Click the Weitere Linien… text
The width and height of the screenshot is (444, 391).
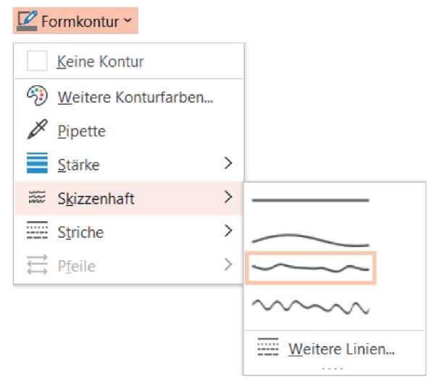coord(341,349)
